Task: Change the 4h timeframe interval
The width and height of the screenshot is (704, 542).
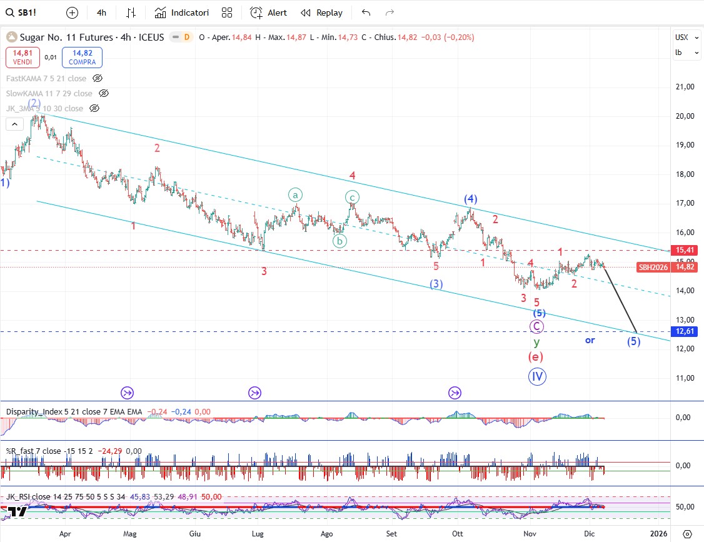Action: coord(101,13)
